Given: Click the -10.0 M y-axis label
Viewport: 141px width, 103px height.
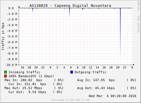Looking at the screenshot, I should [11, 65].
